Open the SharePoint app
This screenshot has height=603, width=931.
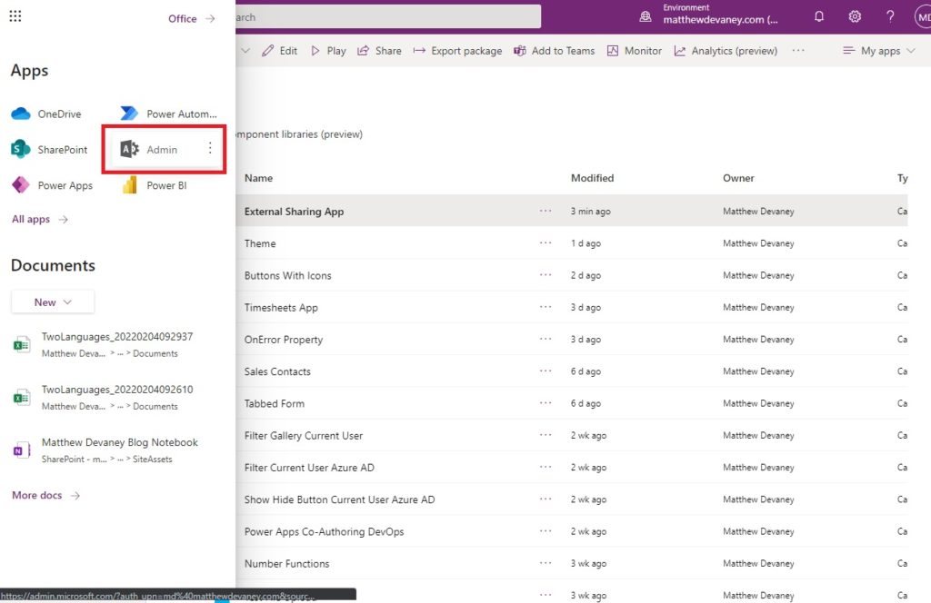click(49, 150)
